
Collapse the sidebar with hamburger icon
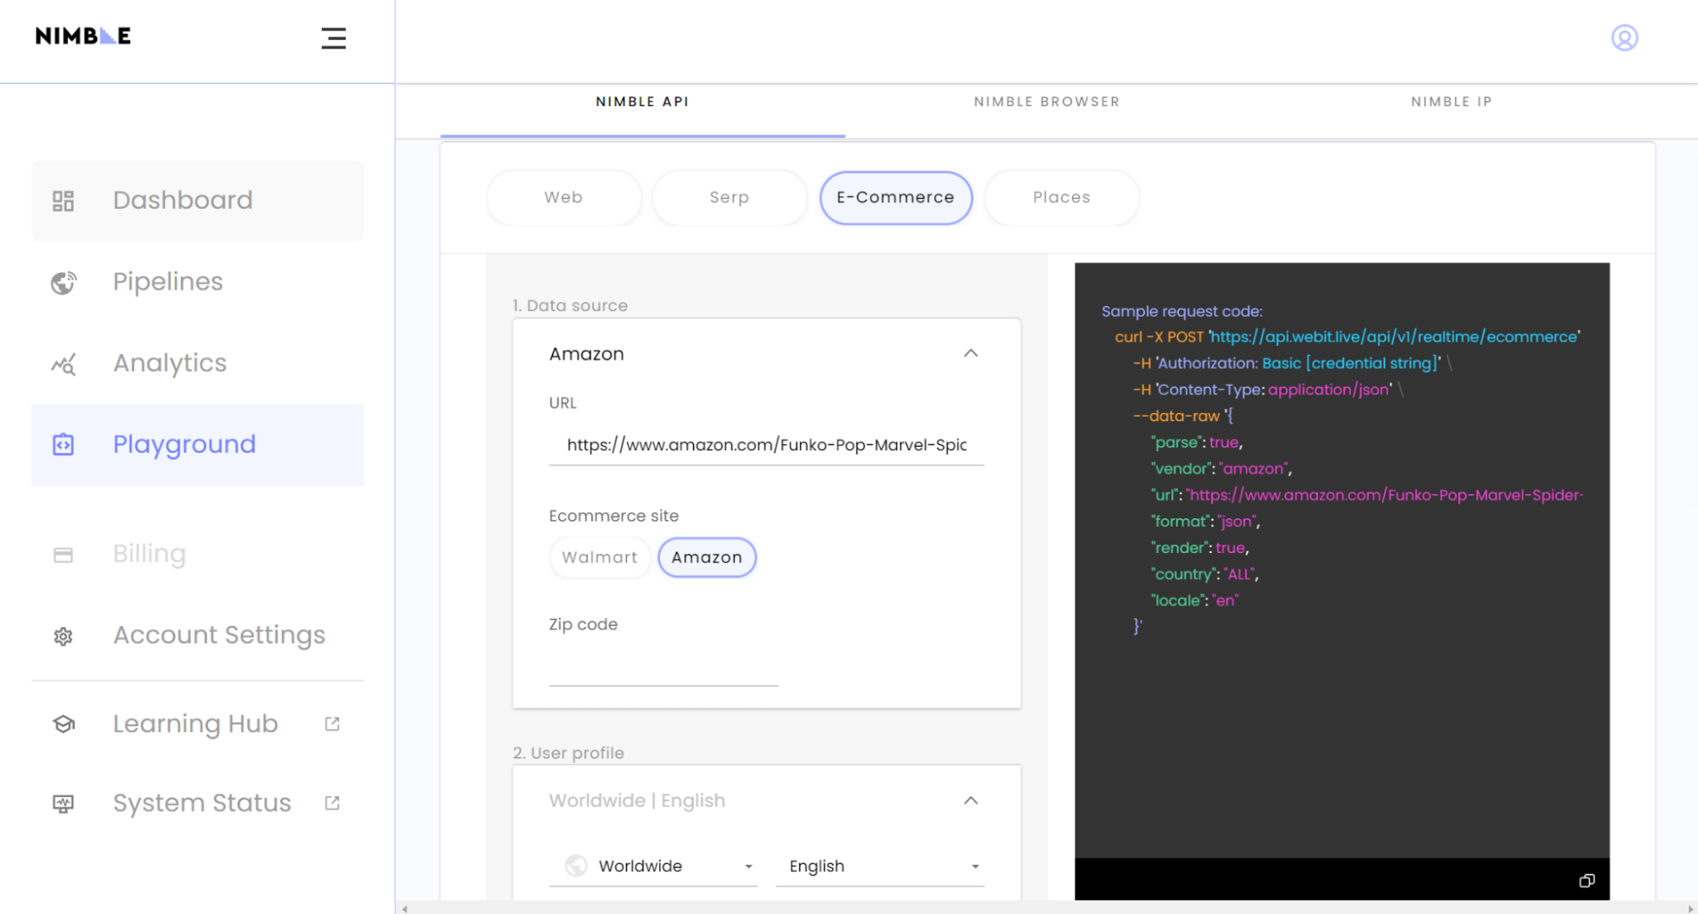333,38
